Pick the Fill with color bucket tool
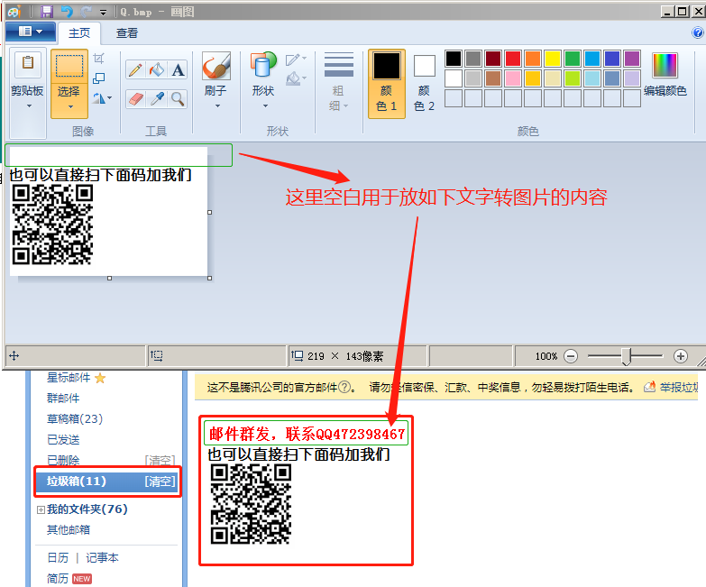This screenshot has height=587, width=706. [x=157, y=70]
